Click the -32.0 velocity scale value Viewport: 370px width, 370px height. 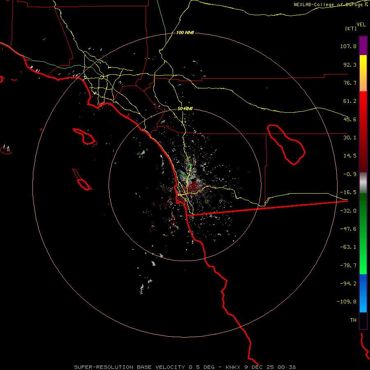pos(348,211)
